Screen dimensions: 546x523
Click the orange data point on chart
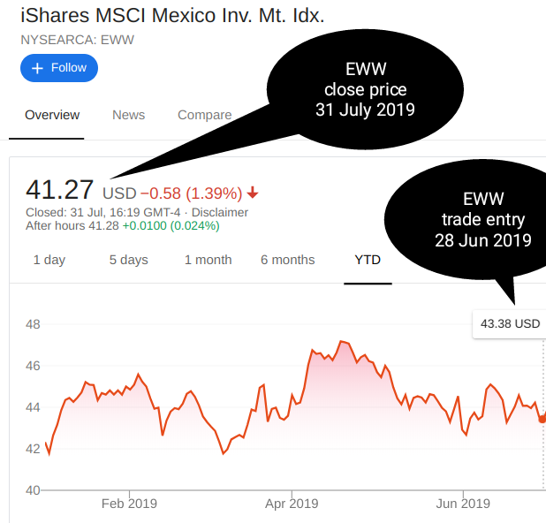point(542,419)
